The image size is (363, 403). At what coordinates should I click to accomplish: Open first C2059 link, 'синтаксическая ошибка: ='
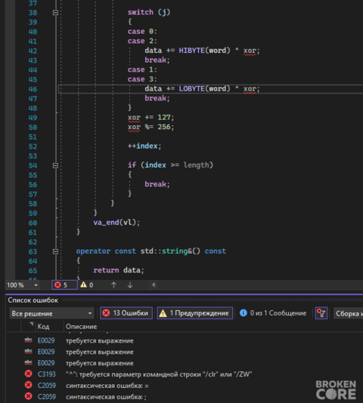click(x=46, y=386)
